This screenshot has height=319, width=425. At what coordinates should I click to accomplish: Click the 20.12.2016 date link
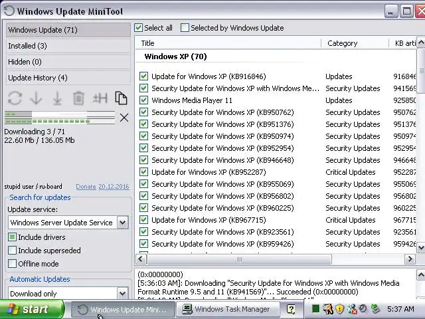point(114,187)
